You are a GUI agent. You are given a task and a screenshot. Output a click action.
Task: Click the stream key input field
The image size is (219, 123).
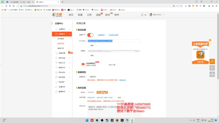114,51
